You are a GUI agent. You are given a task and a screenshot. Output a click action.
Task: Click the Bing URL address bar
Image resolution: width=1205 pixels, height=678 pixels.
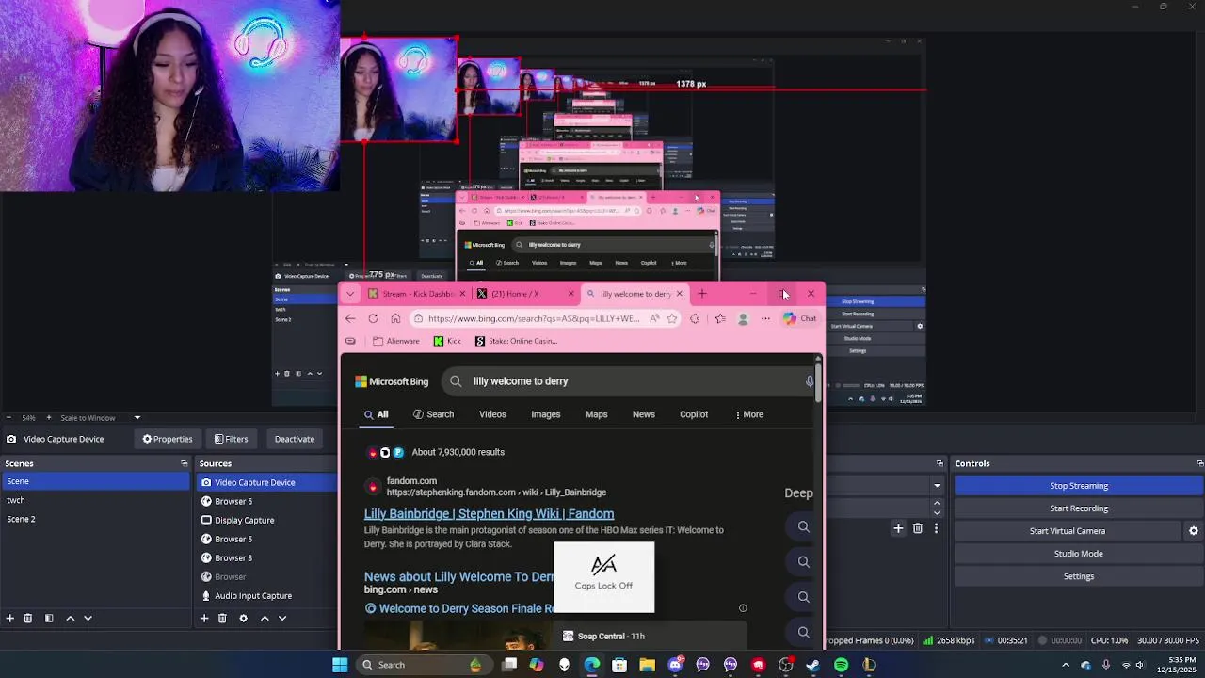(532, 318)
